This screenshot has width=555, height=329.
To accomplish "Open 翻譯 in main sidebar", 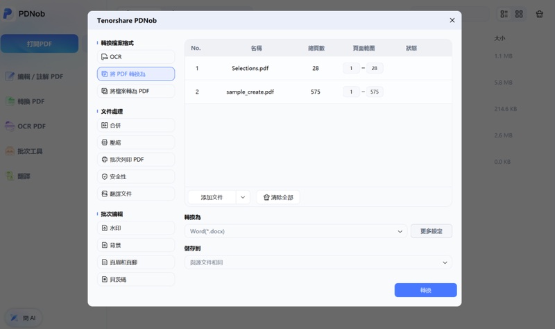I will (19, 176).
